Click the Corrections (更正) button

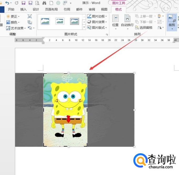pos(13,17)
